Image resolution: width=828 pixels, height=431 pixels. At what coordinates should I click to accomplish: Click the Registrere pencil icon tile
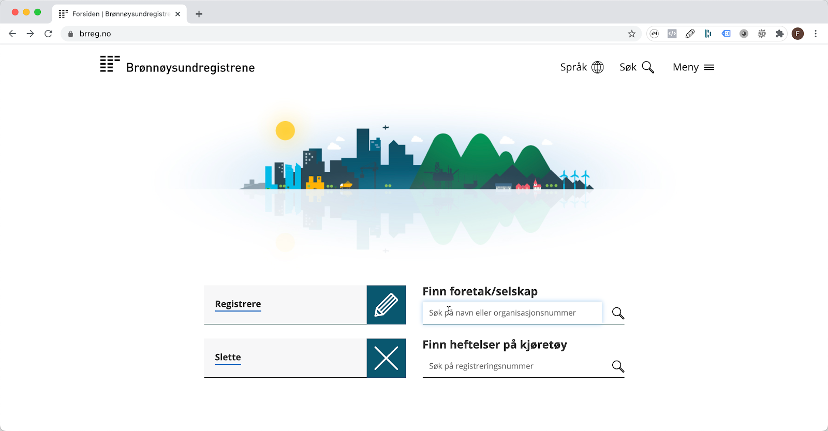coord(386,305)
